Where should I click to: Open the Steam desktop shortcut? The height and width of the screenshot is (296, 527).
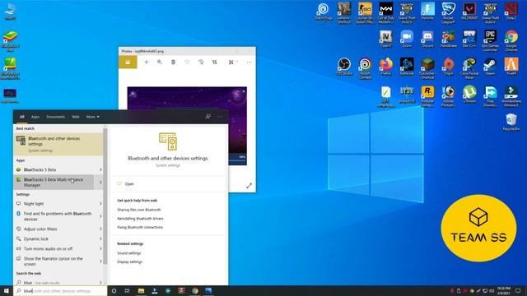click(491, 67)
